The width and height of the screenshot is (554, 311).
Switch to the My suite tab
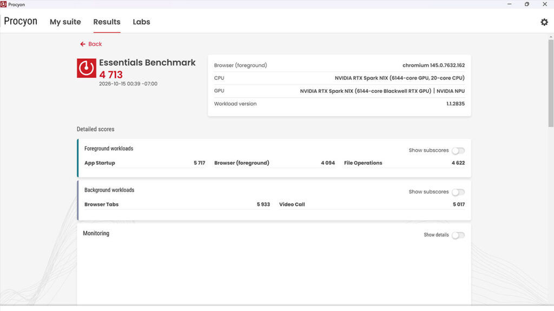point(65,22)
